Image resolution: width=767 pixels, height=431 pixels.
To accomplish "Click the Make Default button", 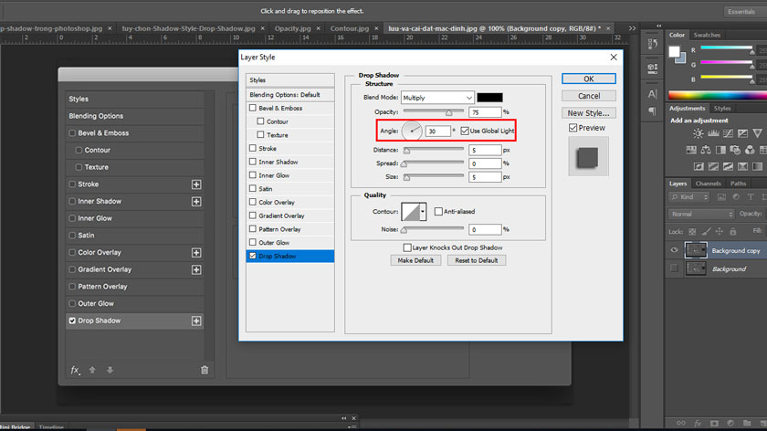I will (x=415, y=260).
